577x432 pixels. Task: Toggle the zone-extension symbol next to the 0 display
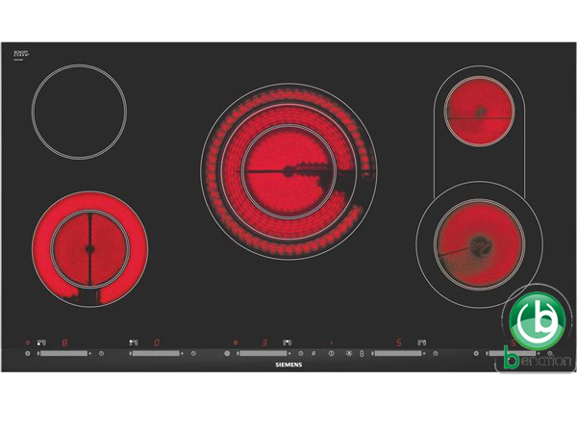[134, 342]
